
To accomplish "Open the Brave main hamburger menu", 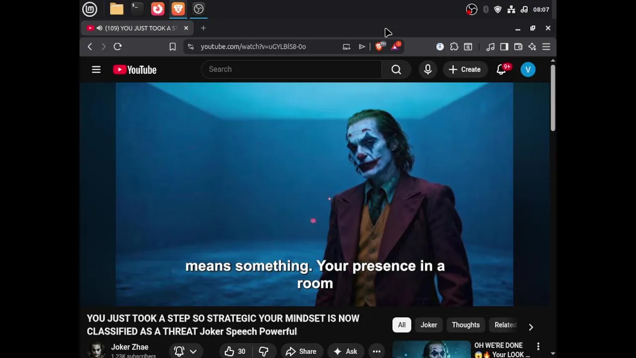I will pyautogui.click(x=546, y=47).
